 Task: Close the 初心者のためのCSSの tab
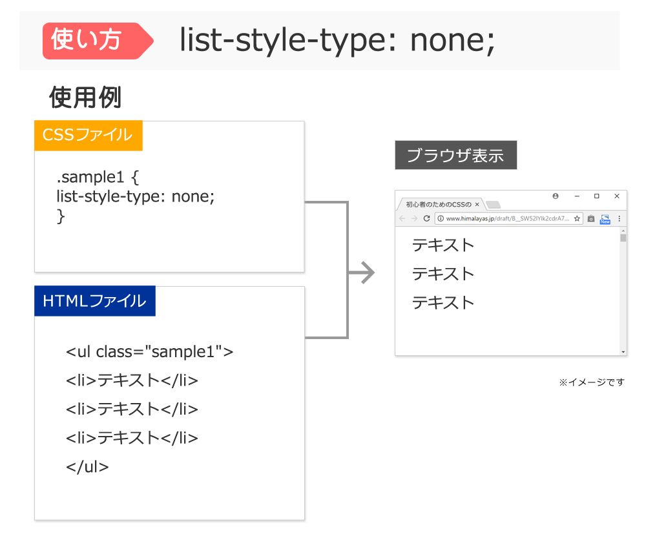click(477, 203)
